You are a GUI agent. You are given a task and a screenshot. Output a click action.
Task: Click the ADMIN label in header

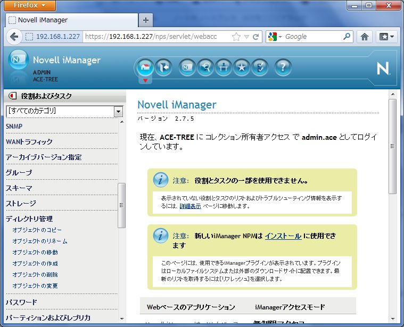tap(42, 72)
